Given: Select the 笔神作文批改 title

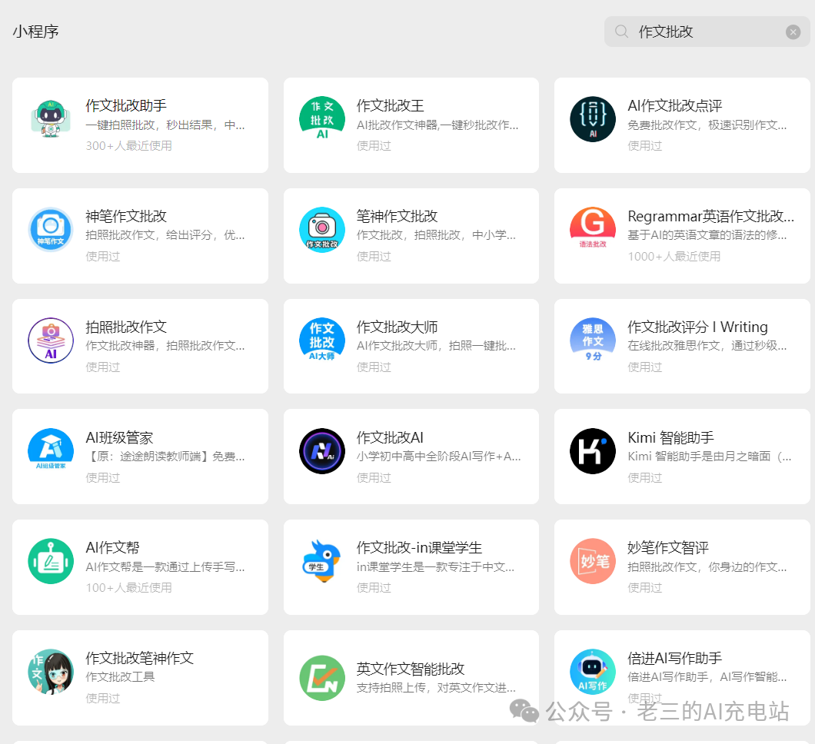Looking at the screenshot, I should (397, 216).
